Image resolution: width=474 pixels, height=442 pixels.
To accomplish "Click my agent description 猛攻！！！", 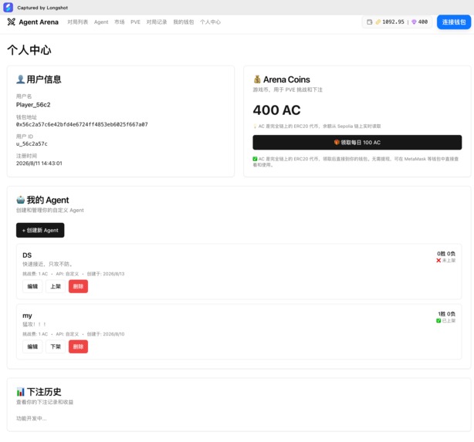I will click(34, 324).
